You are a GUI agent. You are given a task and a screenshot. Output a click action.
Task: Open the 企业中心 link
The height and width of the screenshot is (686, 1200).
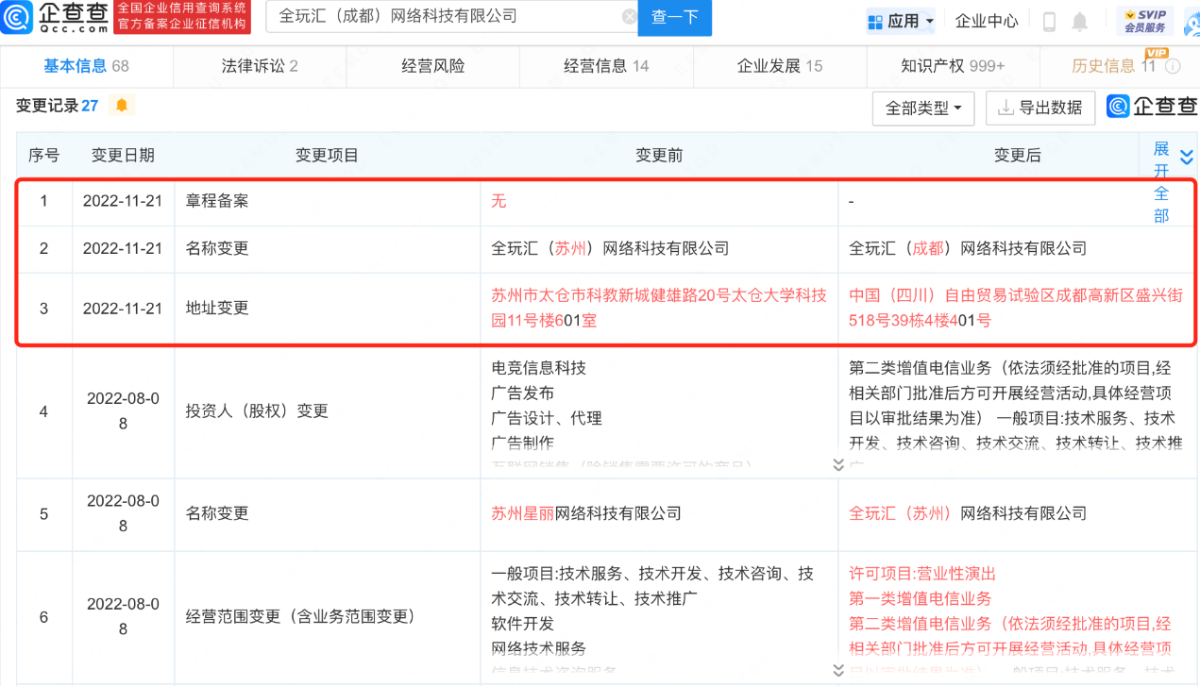[x=986, y=21]
